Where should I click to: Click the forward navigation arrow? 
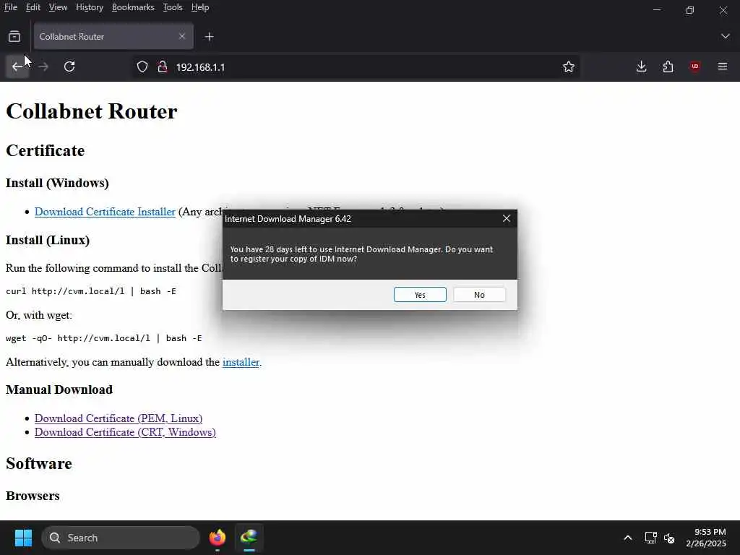(x=43, y=66)
